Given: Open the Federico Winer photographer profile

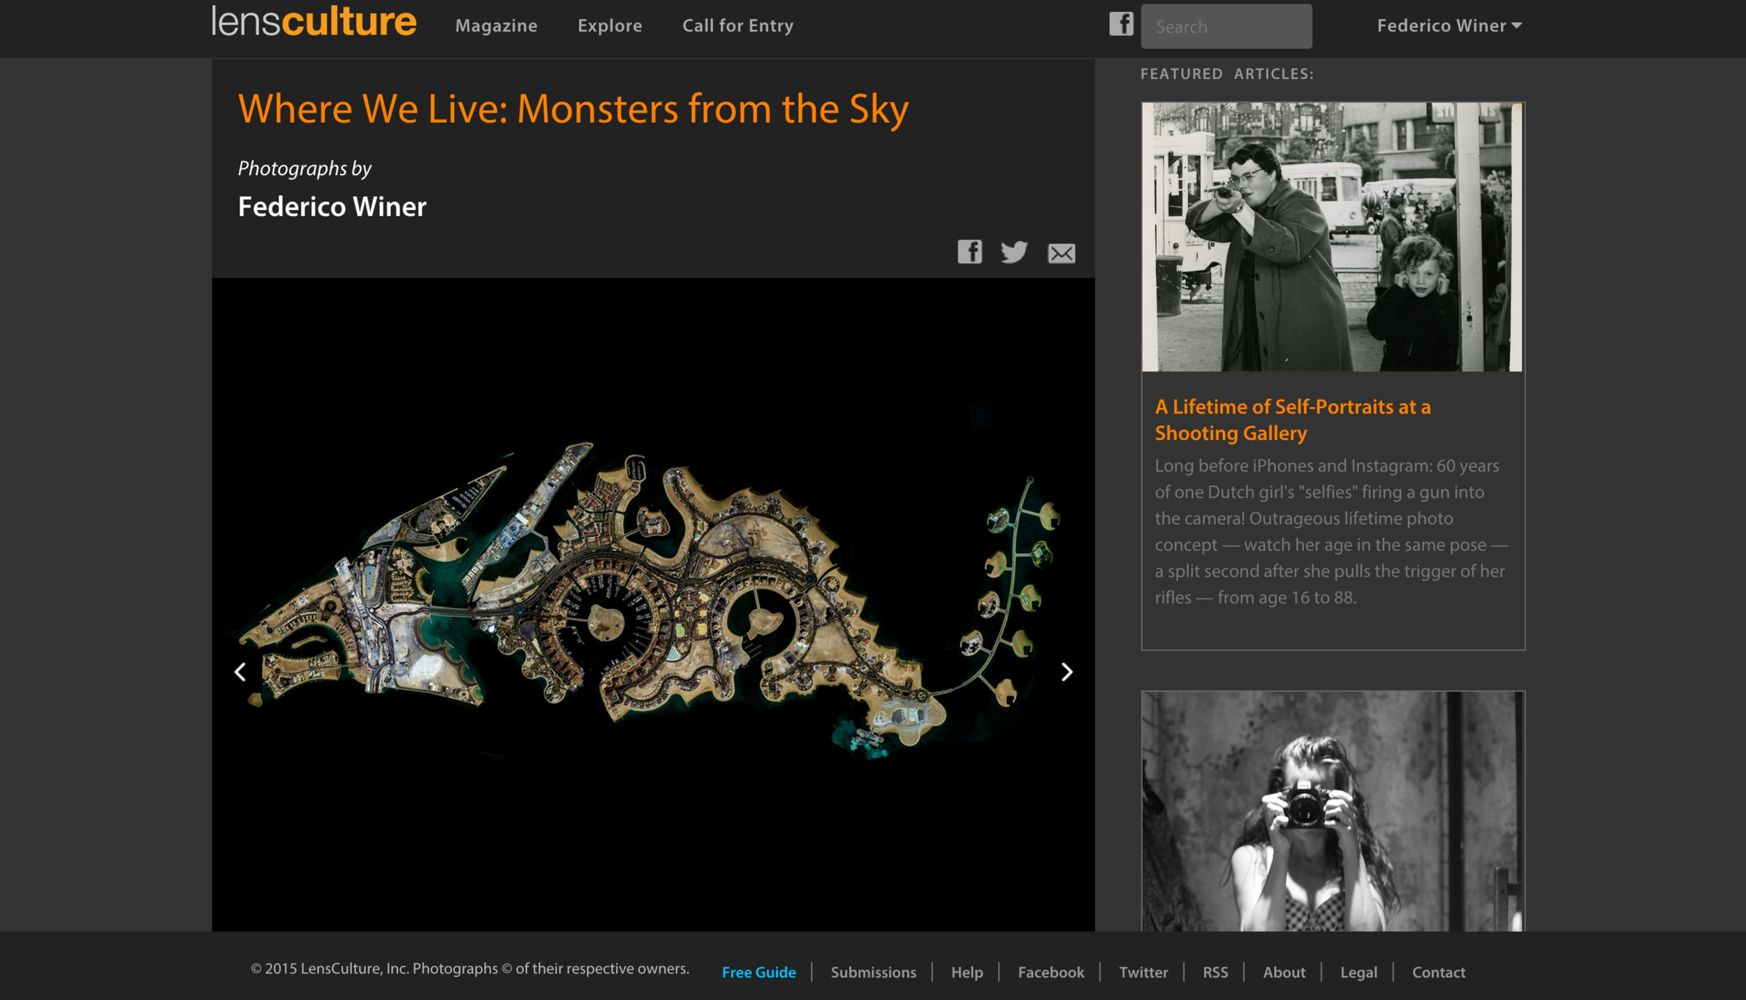Looking at the screenshot, I should click(332, 207).
